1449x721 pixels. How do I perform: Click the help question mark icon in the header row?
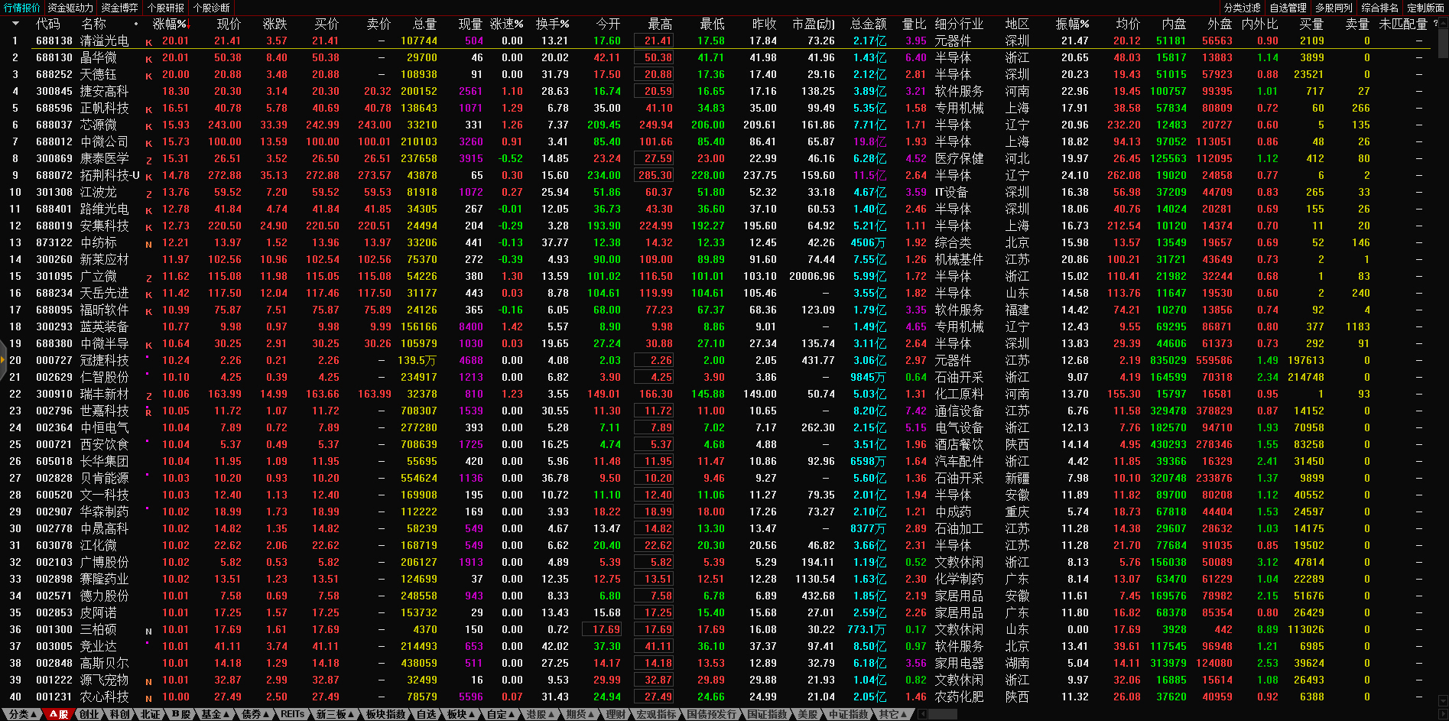pos(1434,24)
